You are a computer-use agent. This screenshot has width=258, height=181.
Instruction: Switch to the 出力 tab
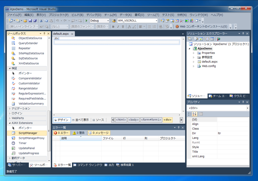pyautogui.click(x=109, y=165)
